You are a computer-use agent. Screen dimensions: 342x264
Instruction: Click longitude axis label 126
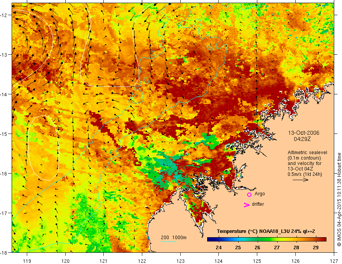pos(295,261)
